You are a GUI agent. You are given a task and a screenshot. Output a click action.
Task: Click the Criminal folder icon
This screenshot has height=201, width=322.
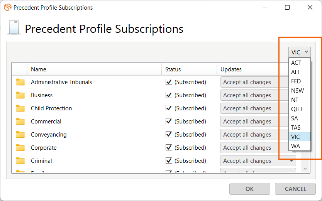pos(20,161)
